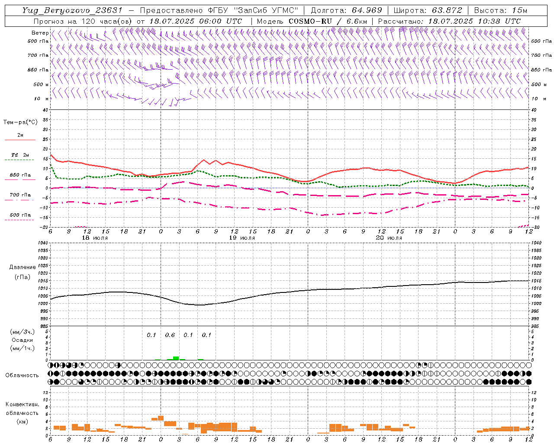
Task: Click the tallest green precipitation bar
Action: (x=176, y=358)
